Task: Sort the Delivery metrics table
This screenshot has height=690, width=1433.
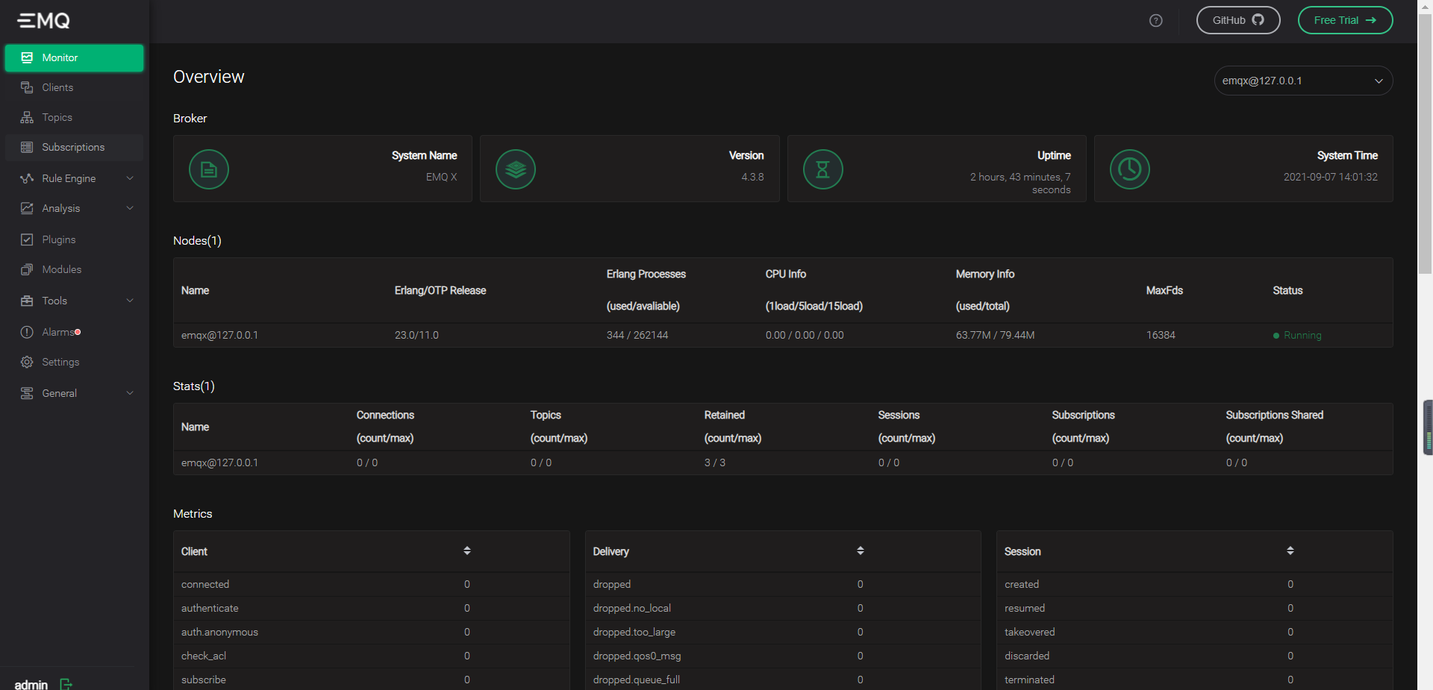Action: (861, 551)
